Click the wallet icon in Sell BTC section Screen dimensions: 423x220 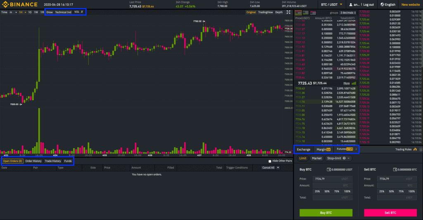click(395, 169)
